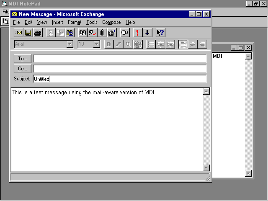Open the Address Book icon
Image resolution: width=268 pixels, height=201 pixels.
click(83, 33)
